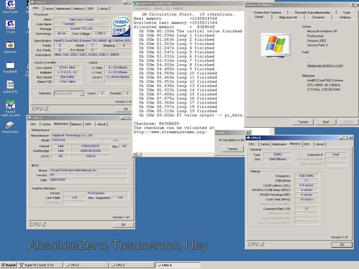Click the Core Voltage value 1.760 V

click(100, 33)
